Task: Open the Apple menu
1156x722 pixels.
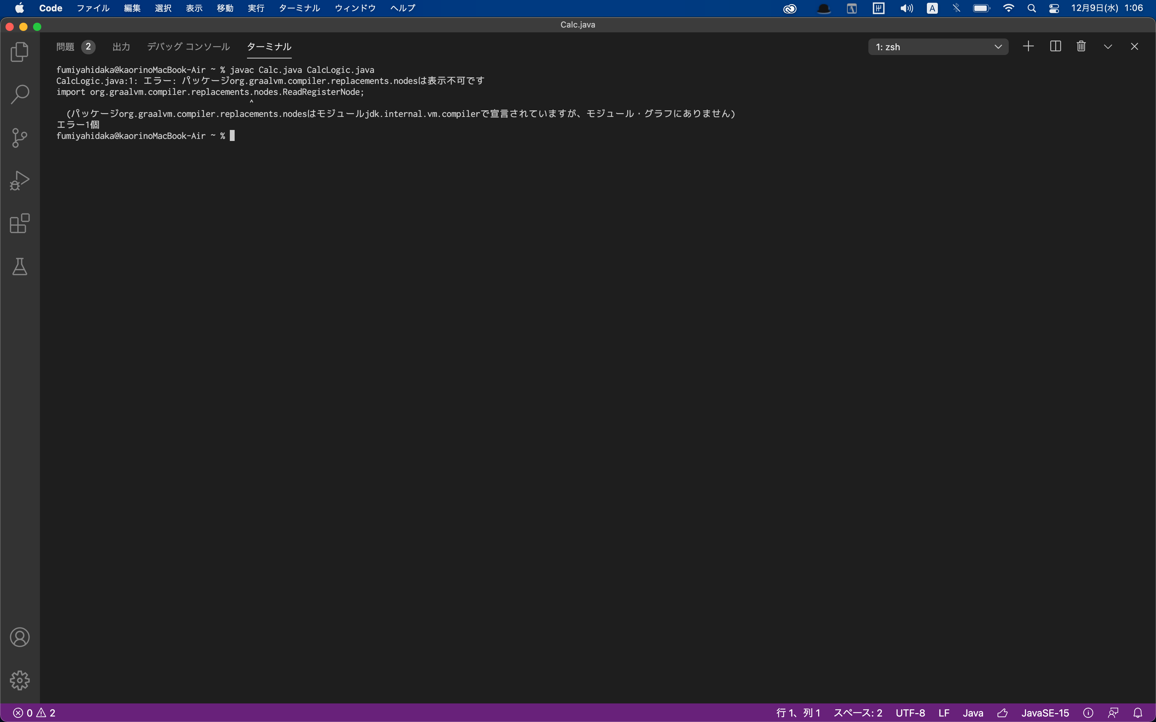Action: click(20, 8)
